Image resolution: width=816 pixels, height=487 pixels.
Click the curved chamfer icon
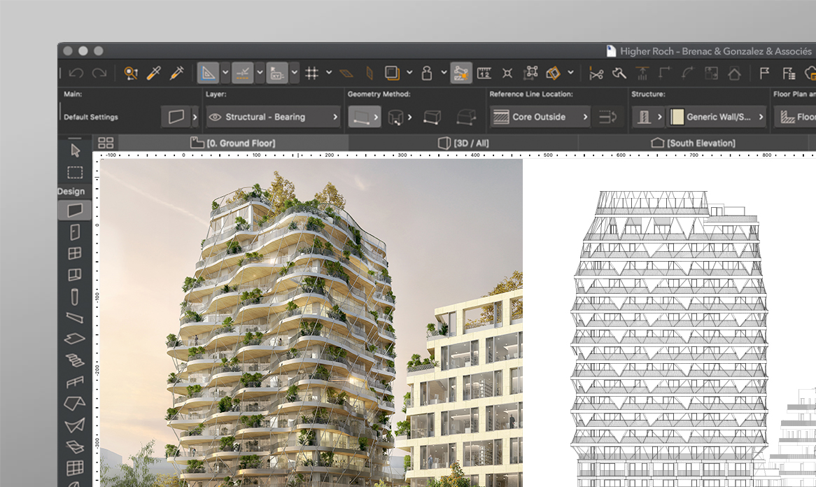point(688,73)
